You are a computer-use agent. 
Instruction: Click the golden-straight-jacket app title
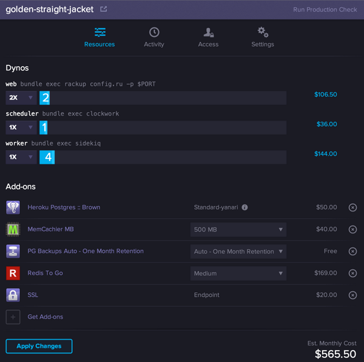[x=50, y=9]
